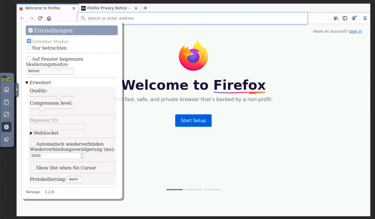The width and height of the screenshot is (375, 219).
Task: Click the Firefox logo image
Action: tap(193, 56)
